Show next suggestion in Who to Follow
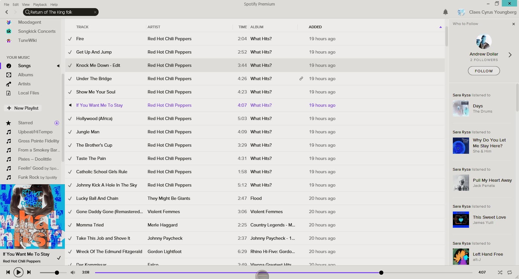This screenshot has width=519, height=279. click(x=510, y=55)
